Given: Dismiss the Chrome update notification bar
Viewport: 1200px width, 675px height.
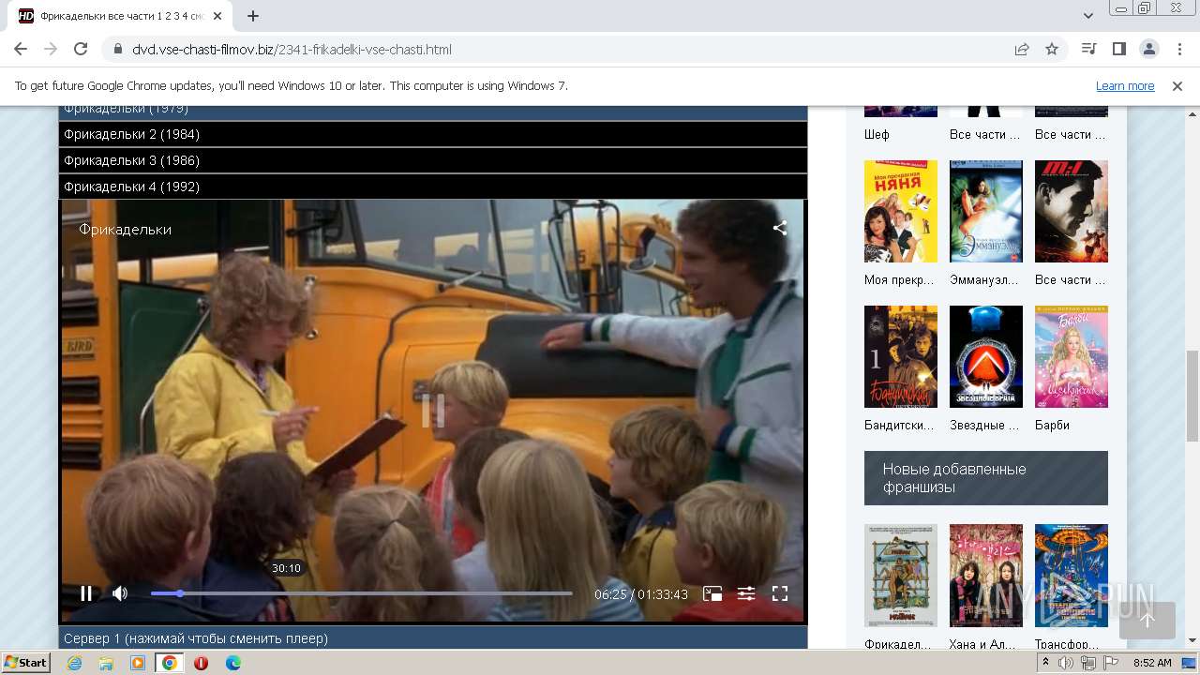Looking at the screenshot, I should (x=1177, y=85).
